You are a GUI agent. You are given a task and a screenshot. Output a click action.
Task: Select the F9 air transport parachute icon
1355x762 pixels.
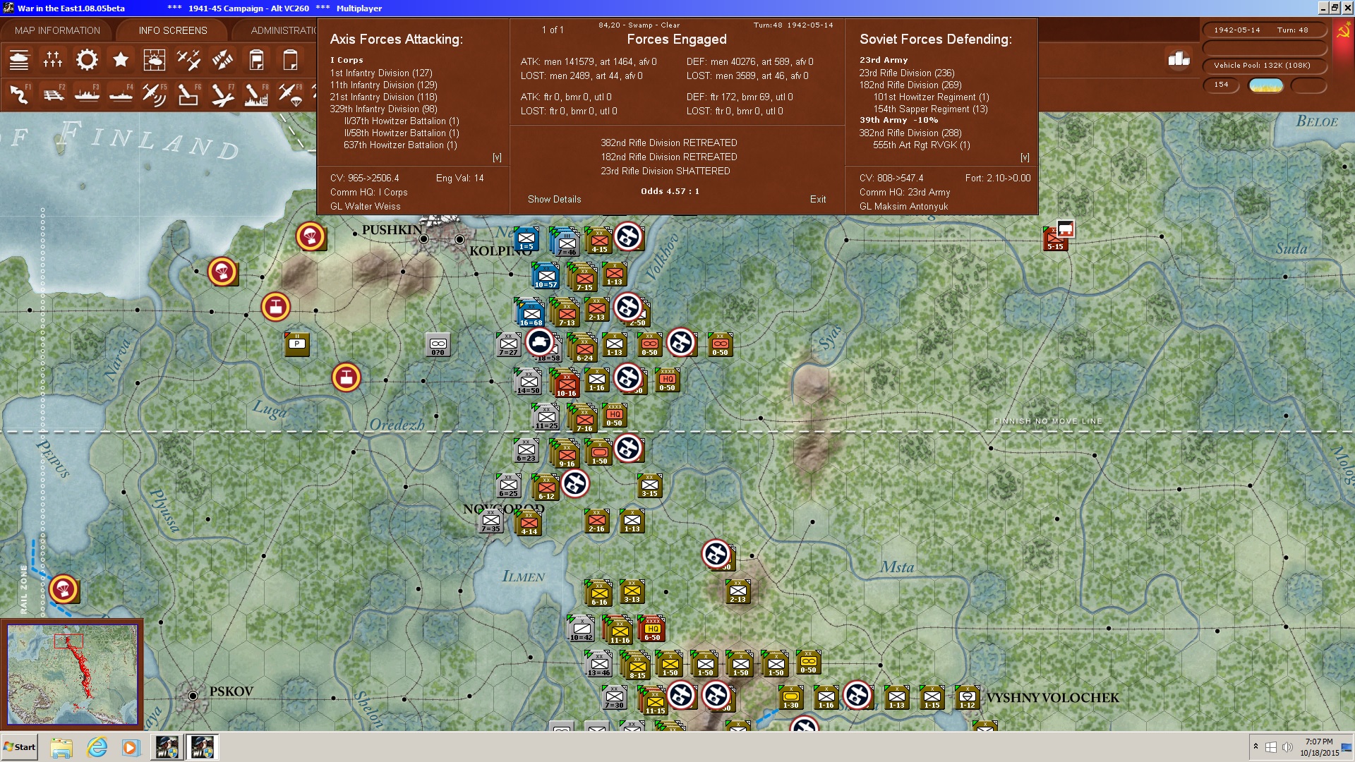290,94
